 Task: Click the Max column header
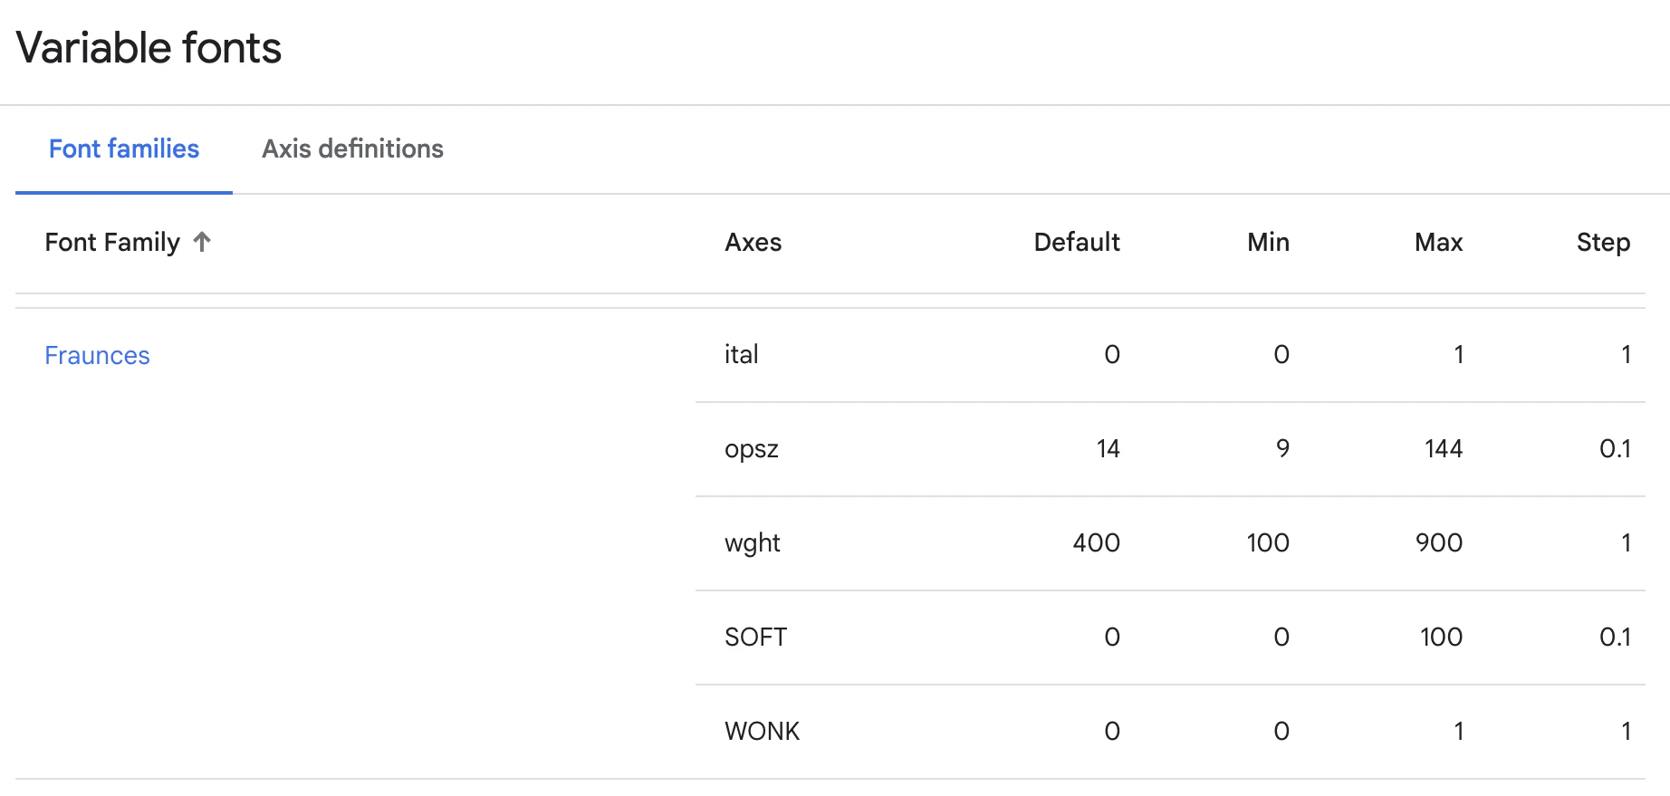(x=1438, y=242)
